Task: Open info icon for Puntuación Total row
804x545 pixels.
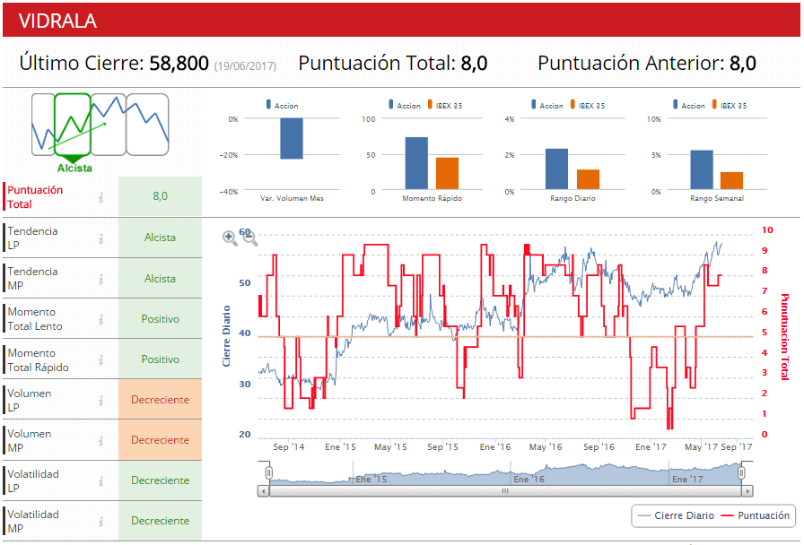Action: 101,197
